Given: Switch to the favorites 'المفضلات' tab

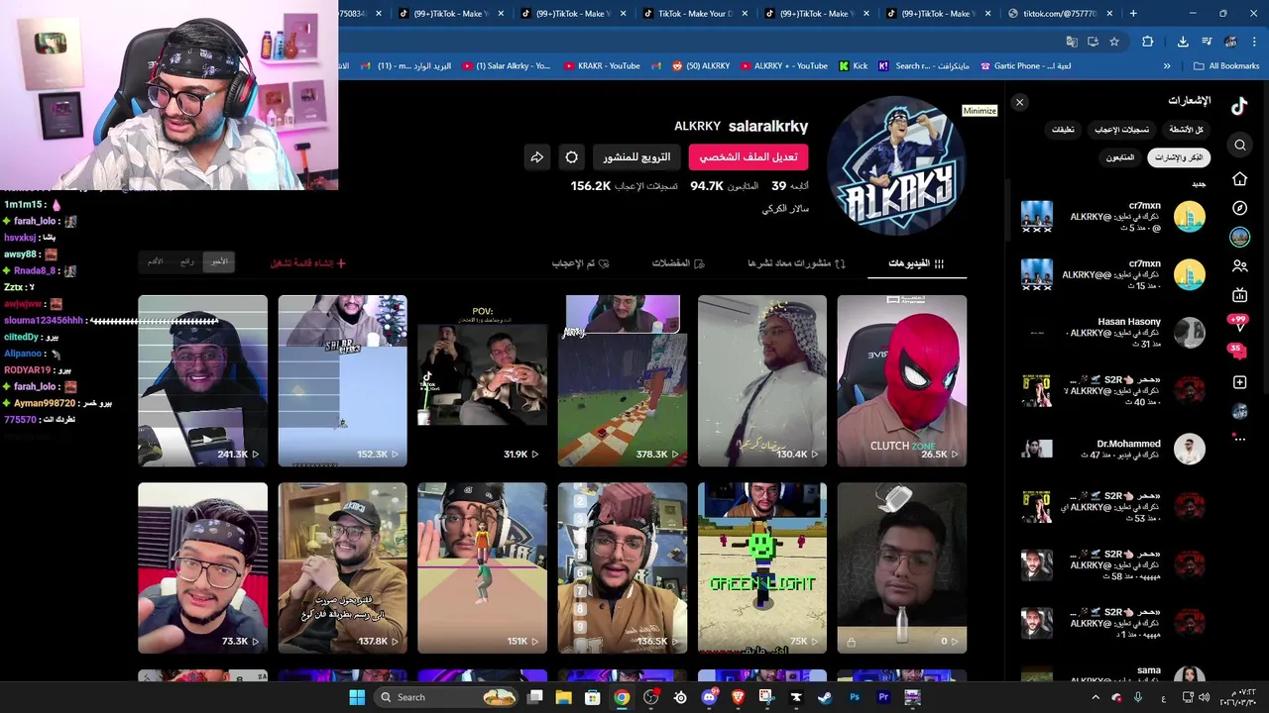Looking at the screenshot, I should [678, 263].
